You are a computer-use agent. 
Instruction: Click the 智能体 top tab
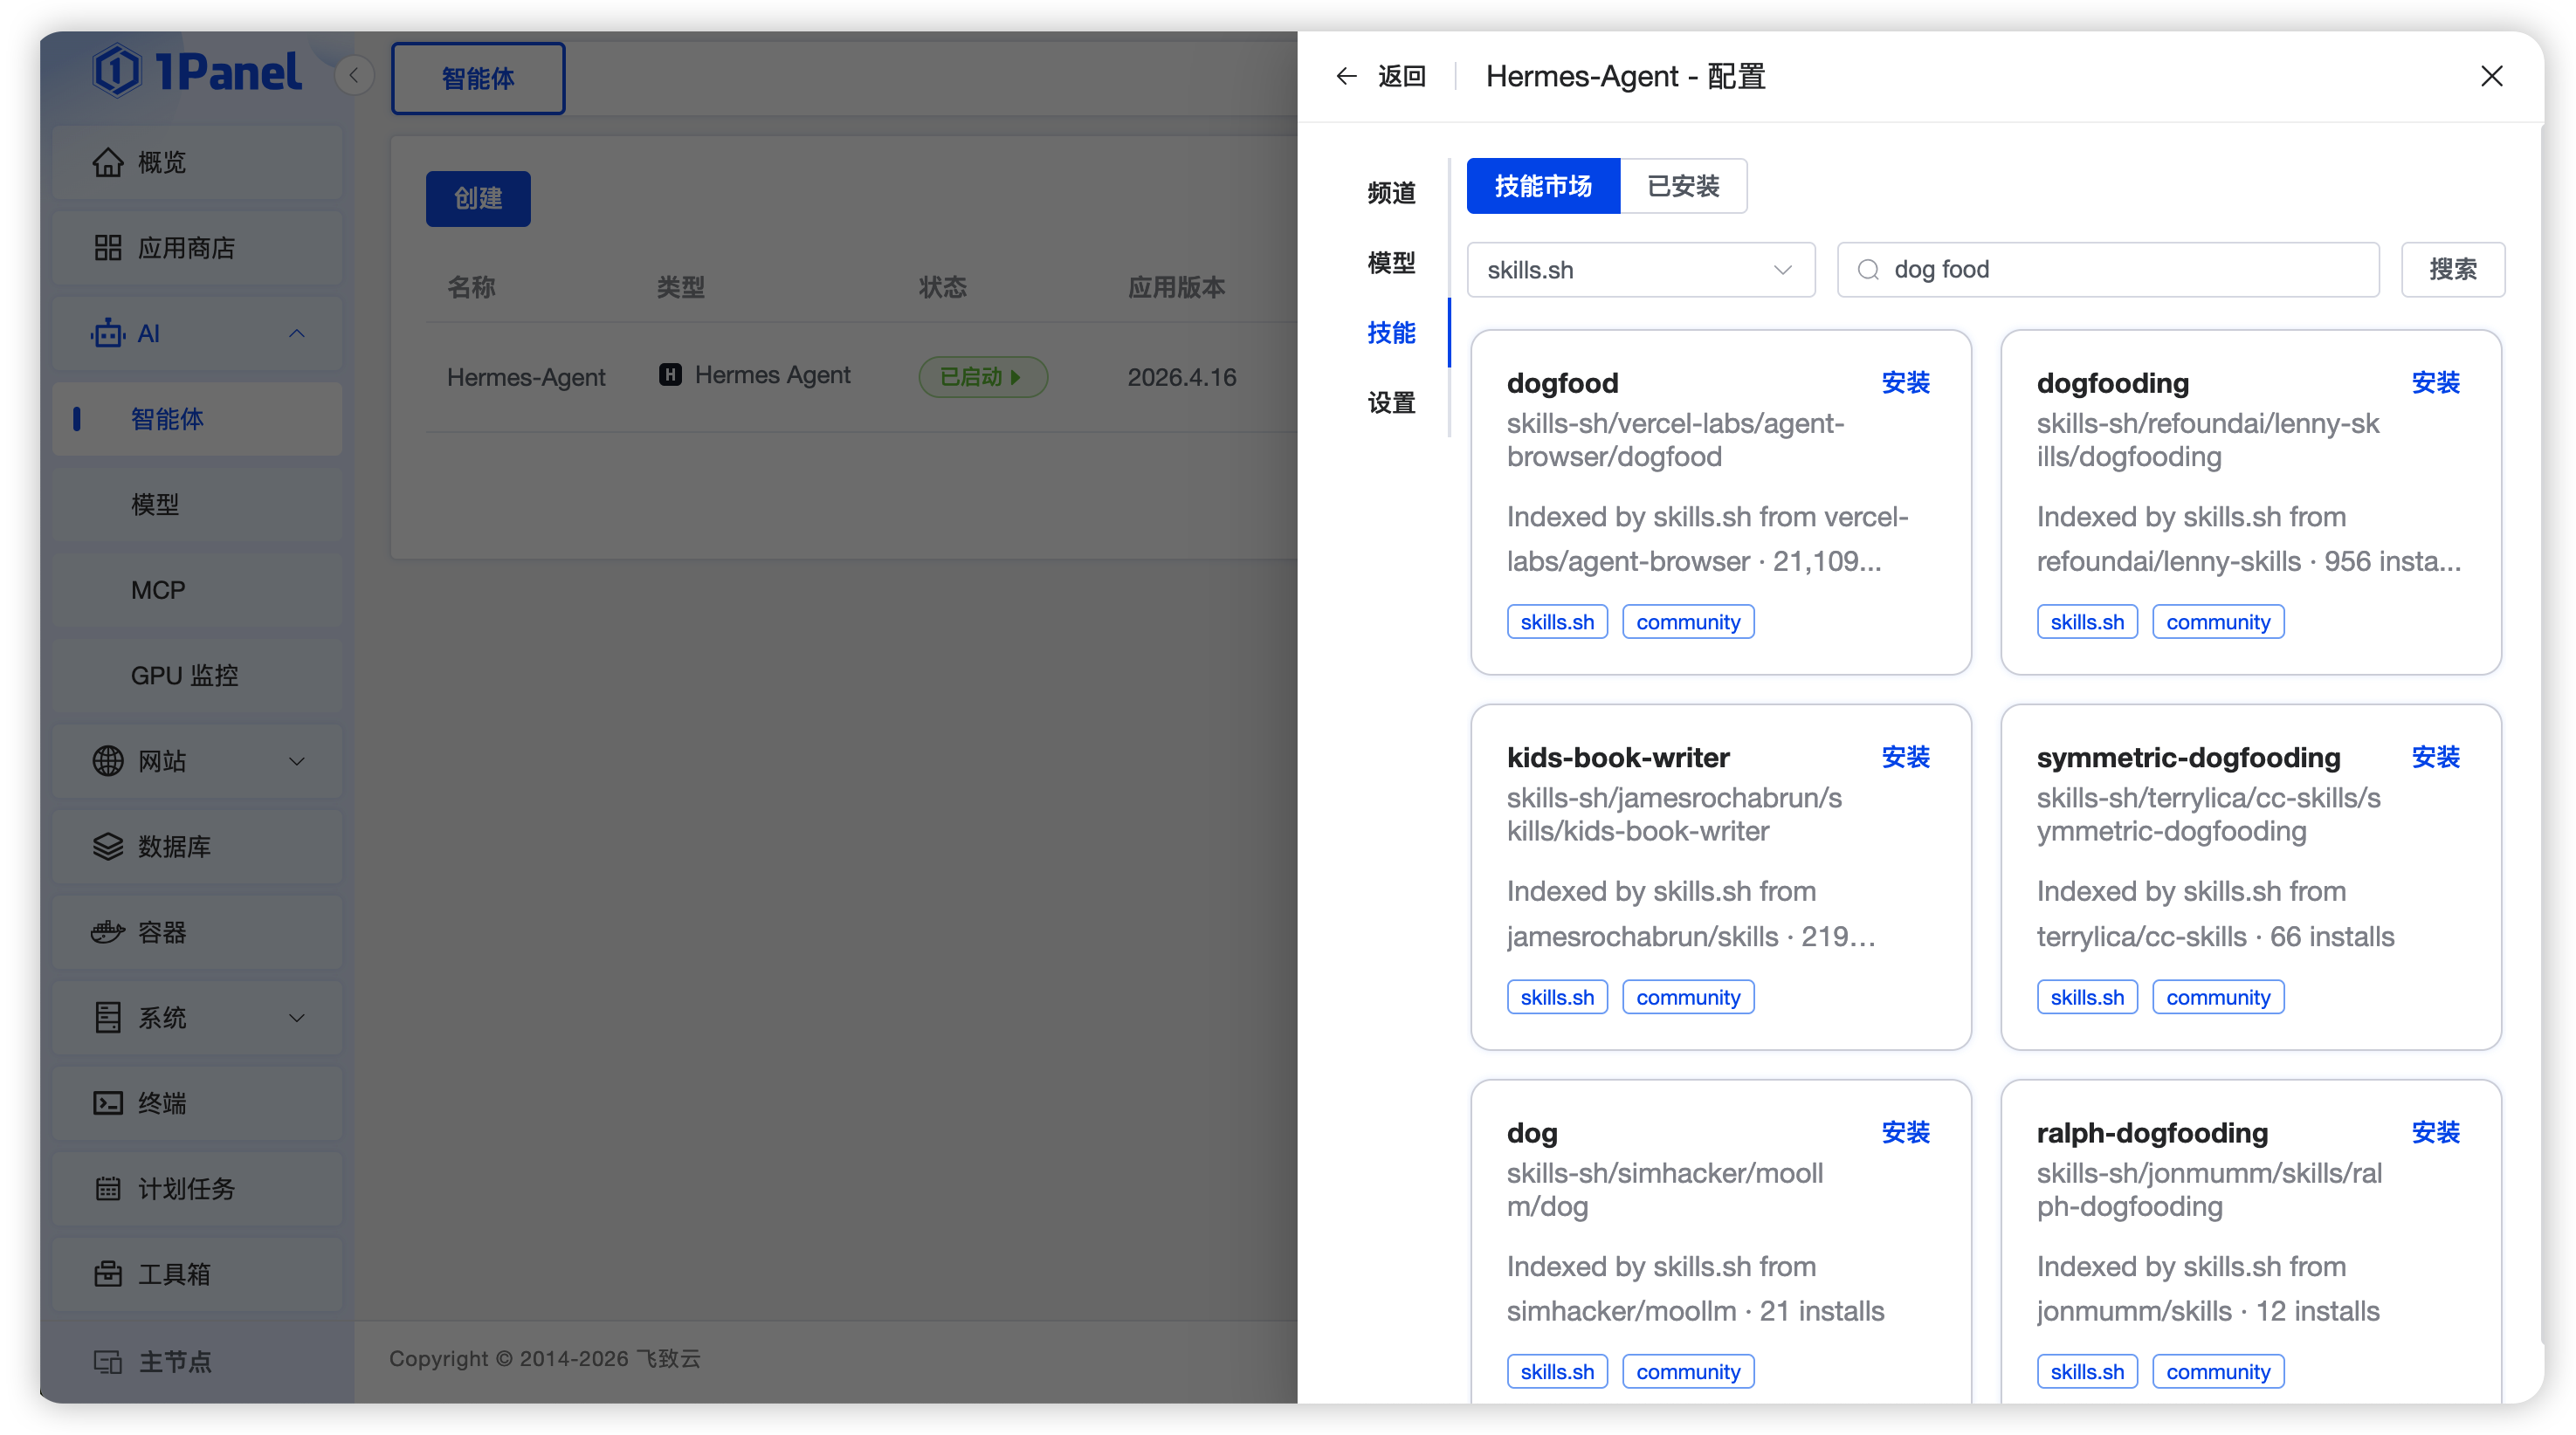pos(478,78)
